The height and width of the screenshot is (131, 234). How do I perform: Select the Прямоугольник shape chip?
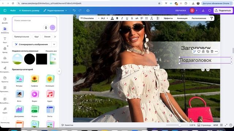pyautogui.click(x=22, y=37)
